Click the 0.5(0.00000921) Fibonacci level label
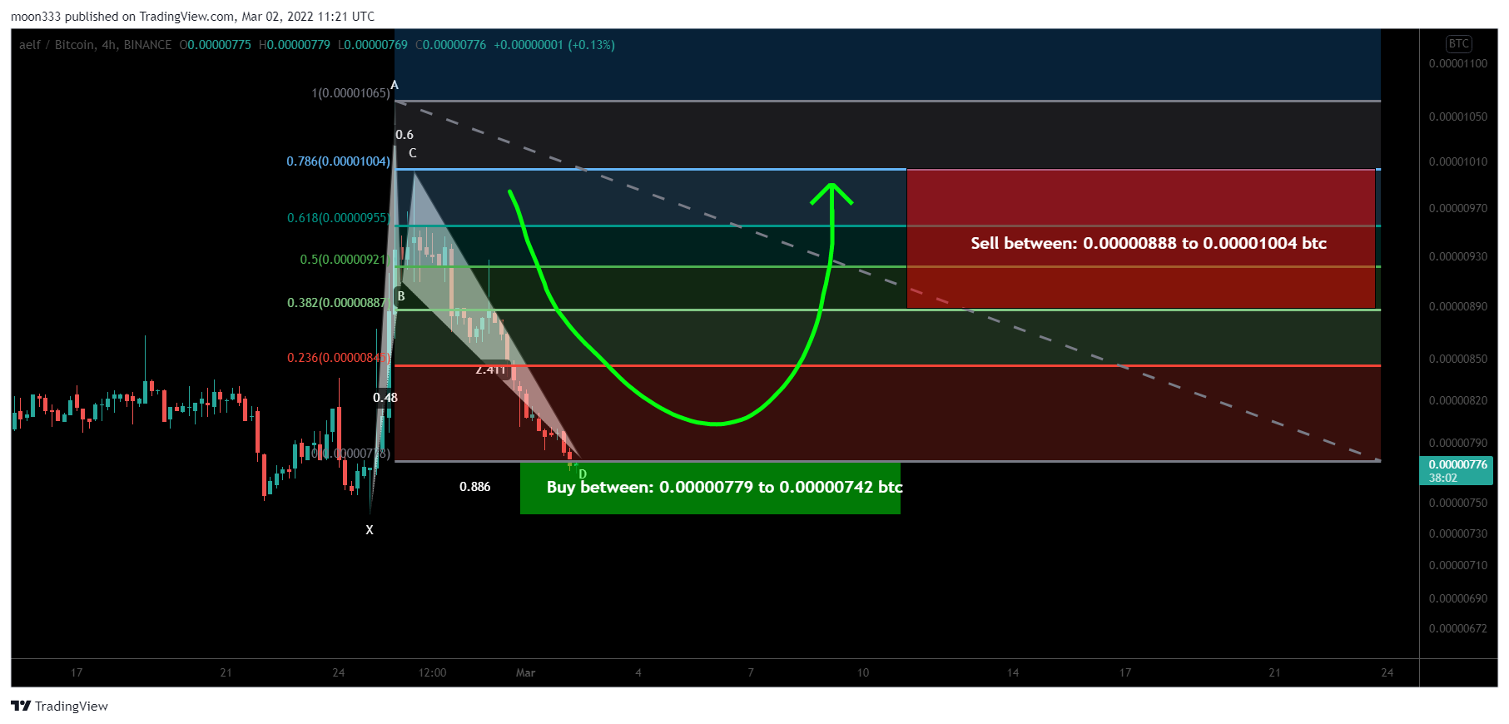Image resolution: width=1509 pixels, height=724 pixels. tap(344, 260)
